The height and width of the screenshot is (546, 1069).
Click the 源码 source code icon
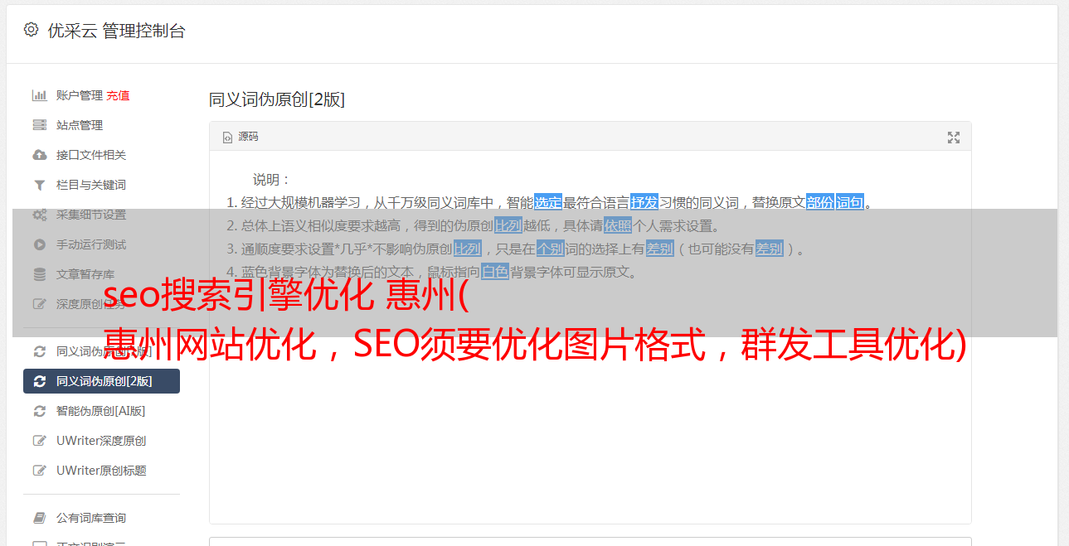[227, 138]
